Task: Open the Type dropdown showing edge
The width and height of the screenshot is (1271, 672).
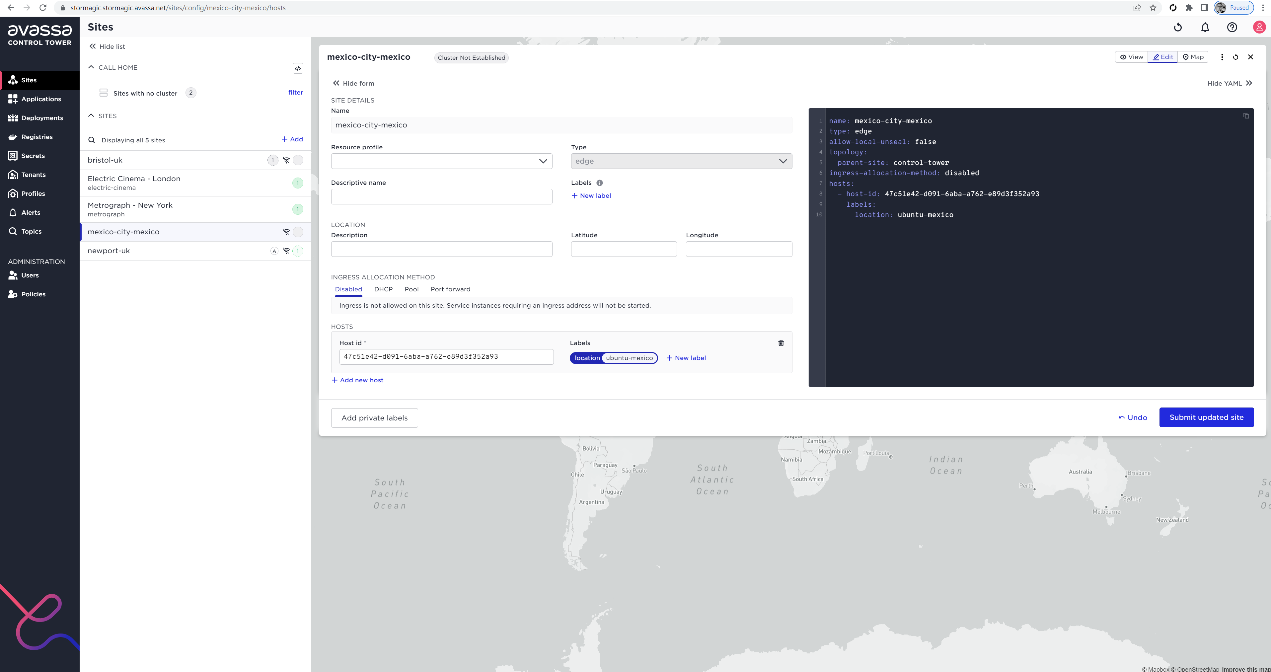Action: click(x=681, y=161)
